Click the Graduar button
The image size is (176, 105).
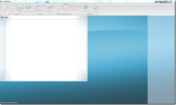pyautogui.click(x=95, y=8)
